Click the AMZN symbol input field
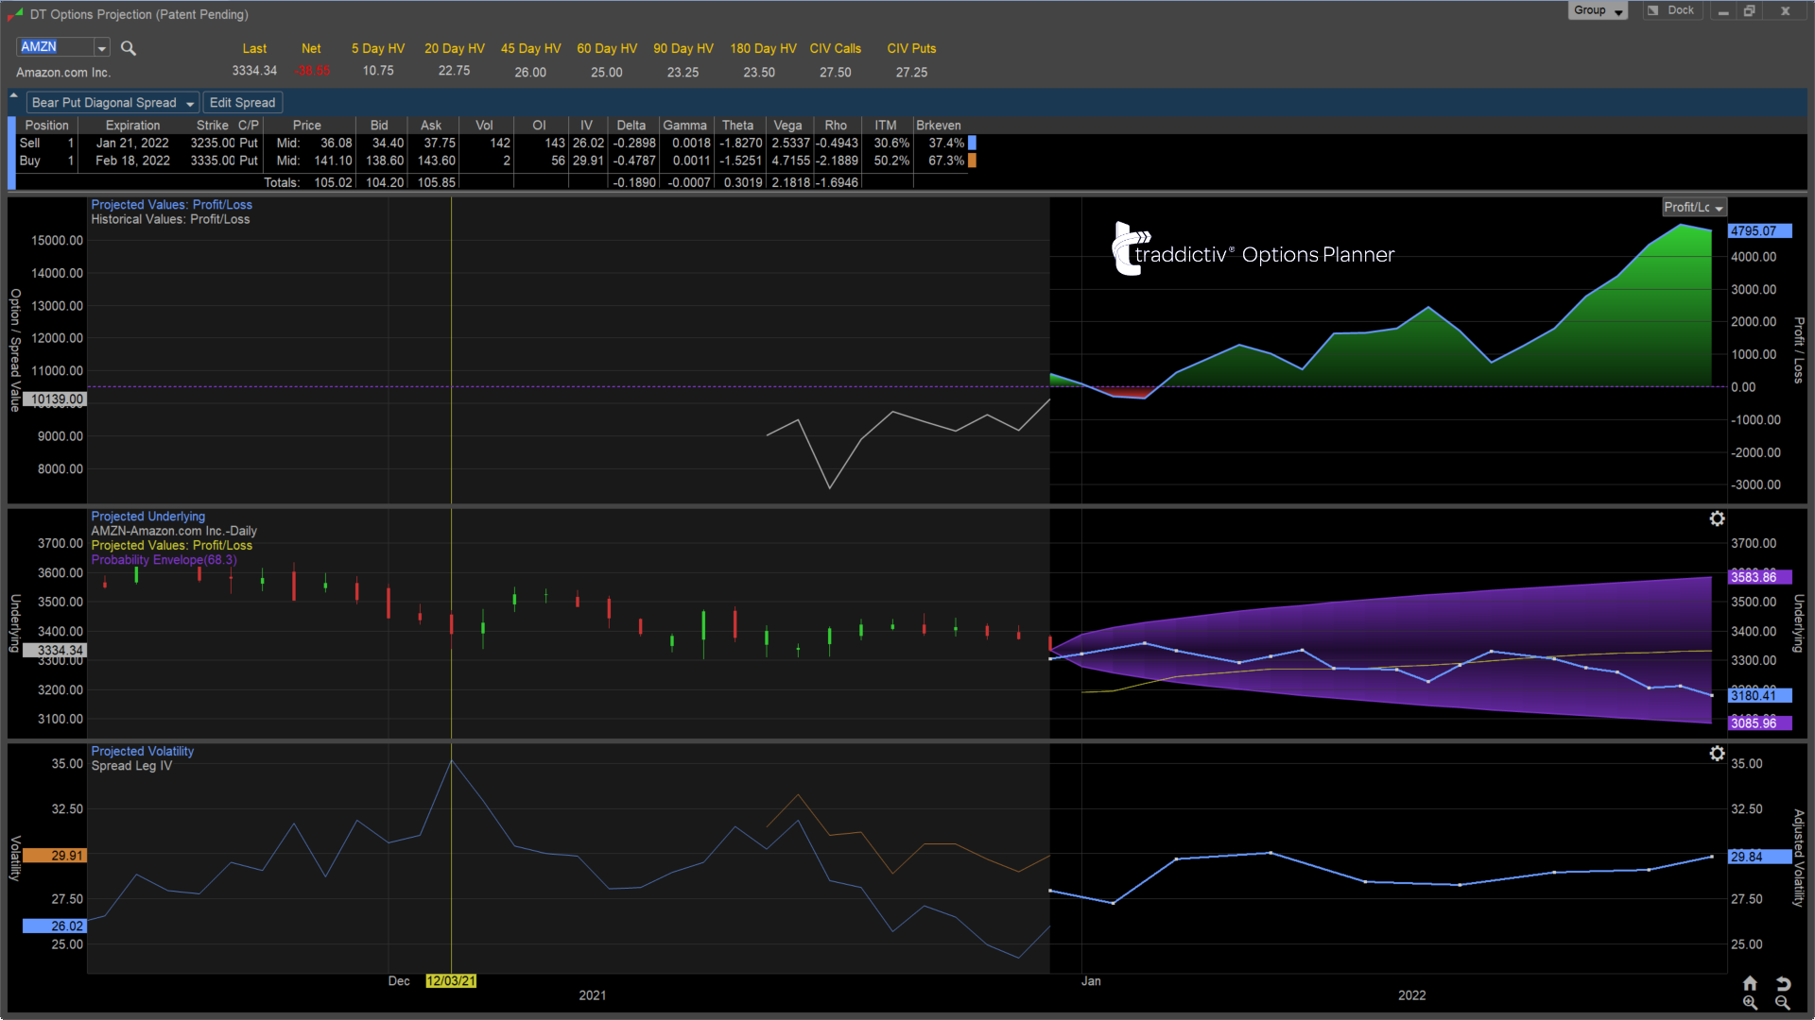The image size is (1815, 1020). coord(56,47)
